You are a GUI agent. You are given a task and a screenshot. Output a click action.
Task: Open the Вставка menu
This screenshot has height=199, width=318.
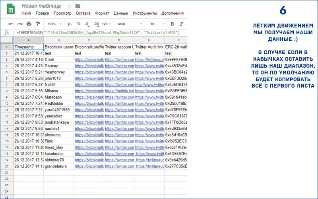[x=83, y=13]
